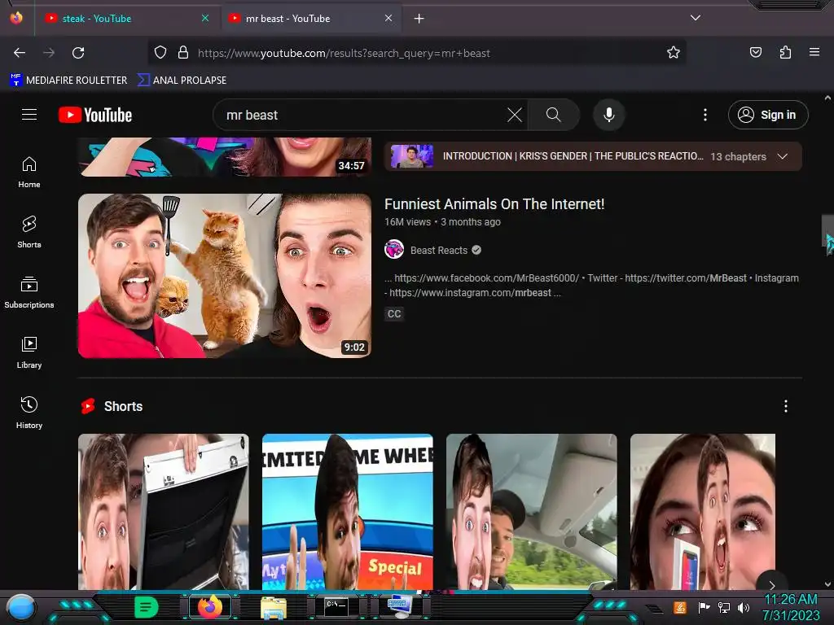Bookmark this page with the star icon
This screenshot has height=625, width=834.
pyautogui.click(x=674, y=53)
